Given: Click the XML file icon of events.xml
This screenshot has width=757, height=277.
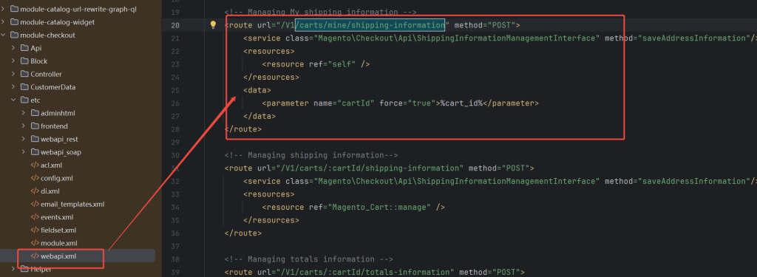Looking at the screenshot, I should (x=35, y=217).
